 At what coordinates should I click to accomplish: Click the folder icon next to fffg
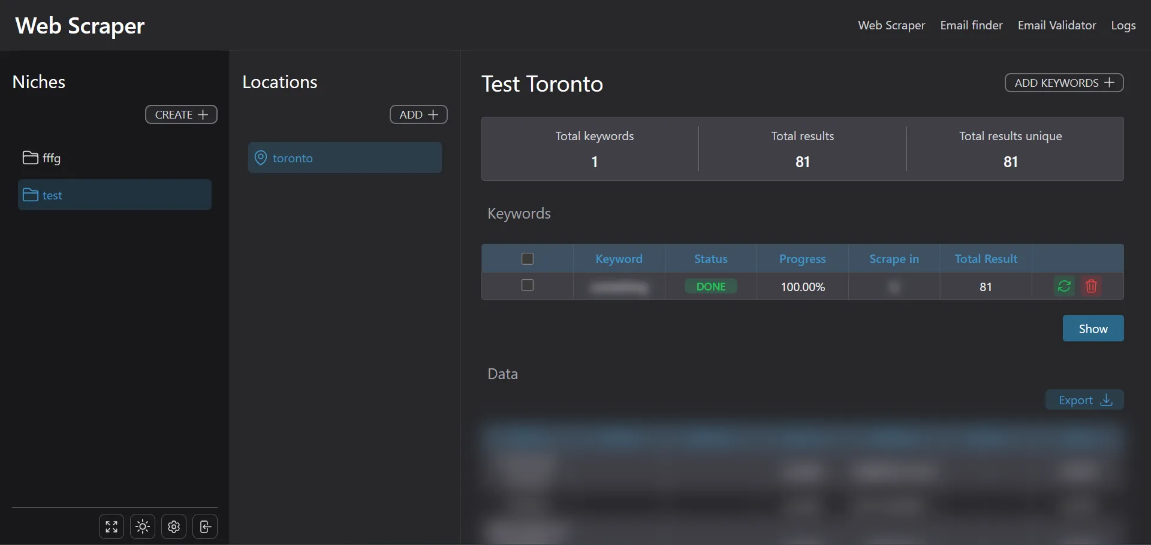[31, 158]
